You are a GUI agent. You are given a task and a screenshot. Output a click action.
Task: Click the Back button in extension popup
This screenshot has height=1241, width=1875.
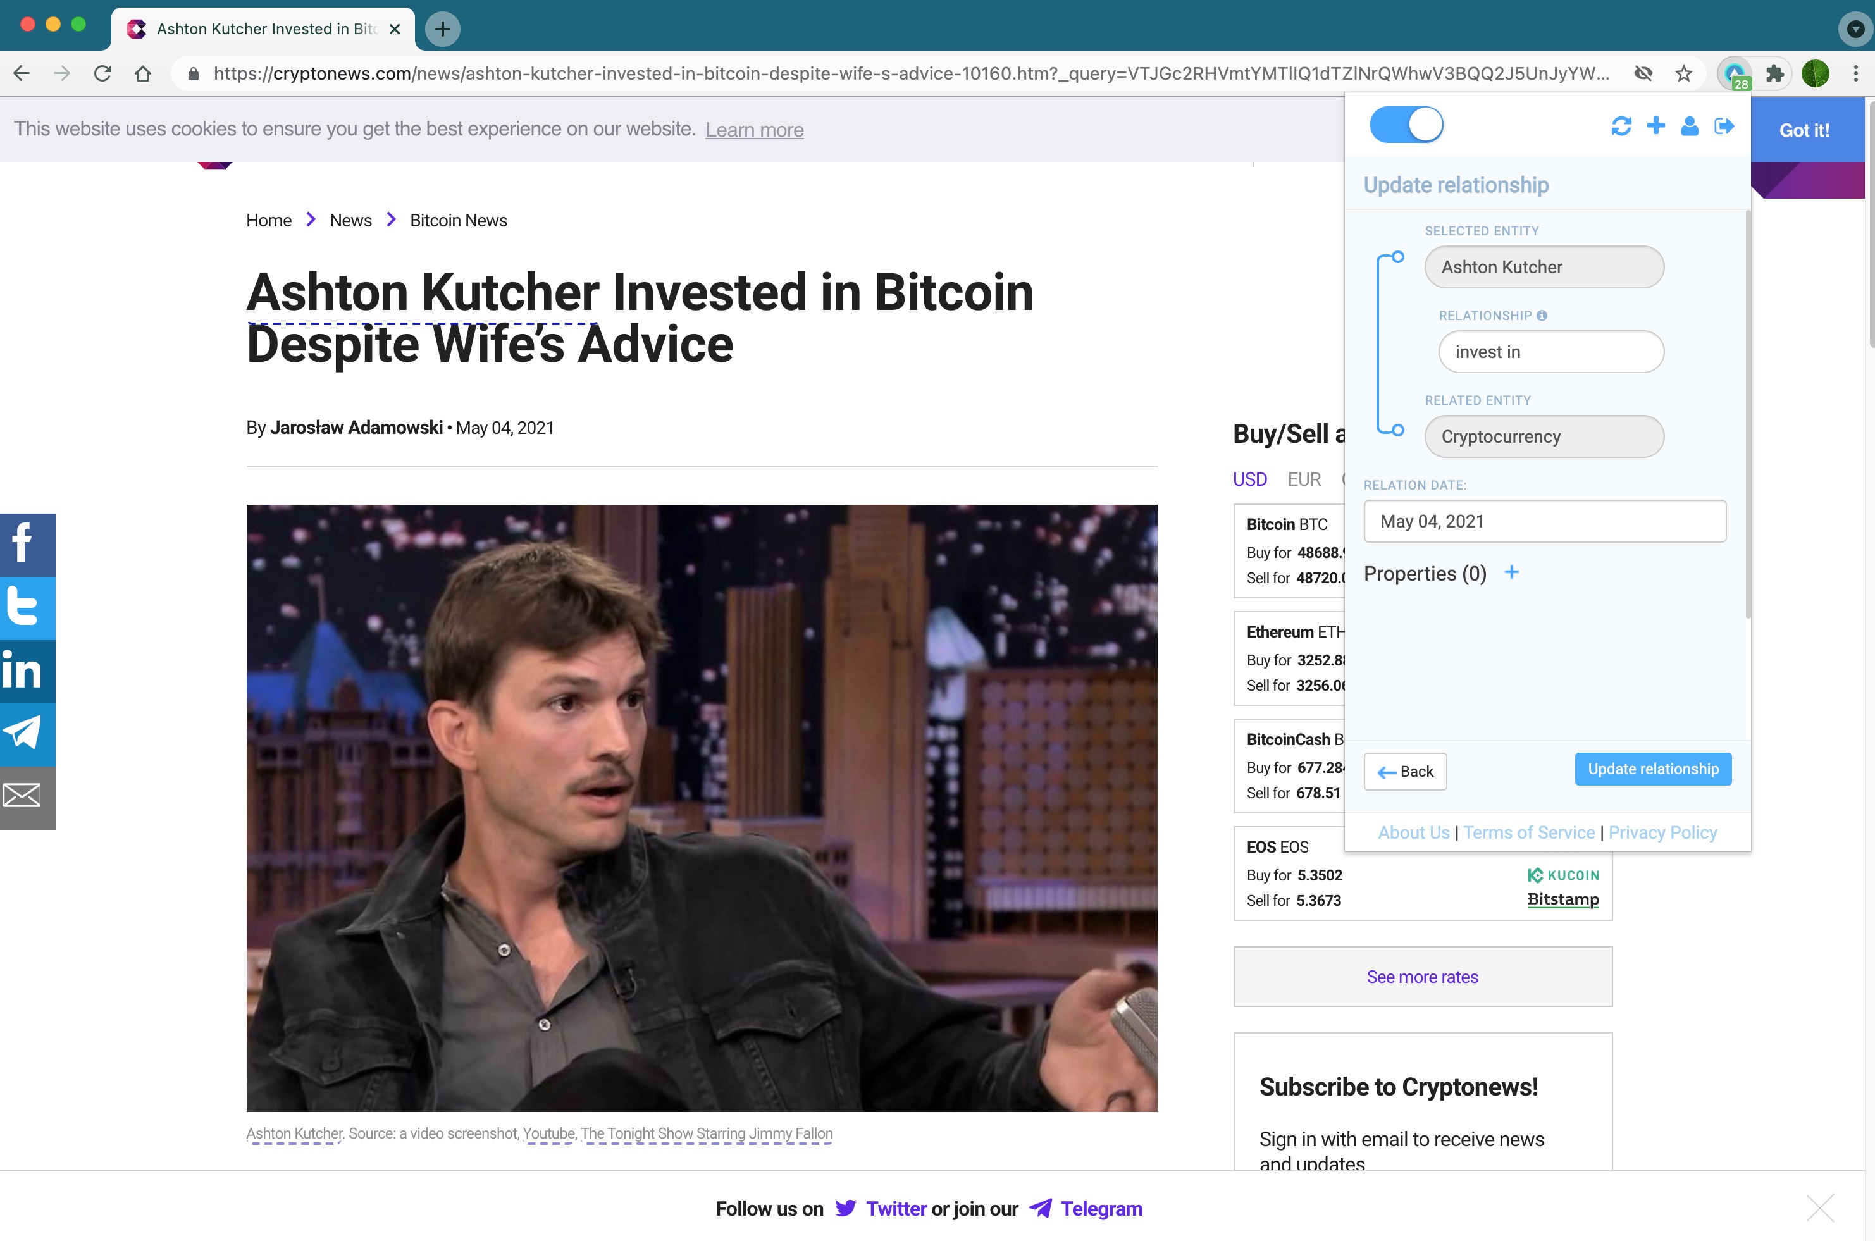tap(1405, 772)
